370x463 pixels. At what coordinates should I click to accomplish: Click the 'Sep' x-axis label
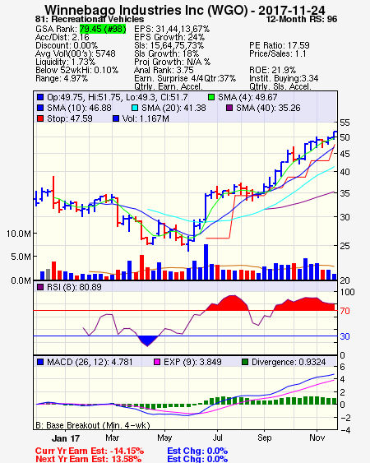tap(264, 438)
